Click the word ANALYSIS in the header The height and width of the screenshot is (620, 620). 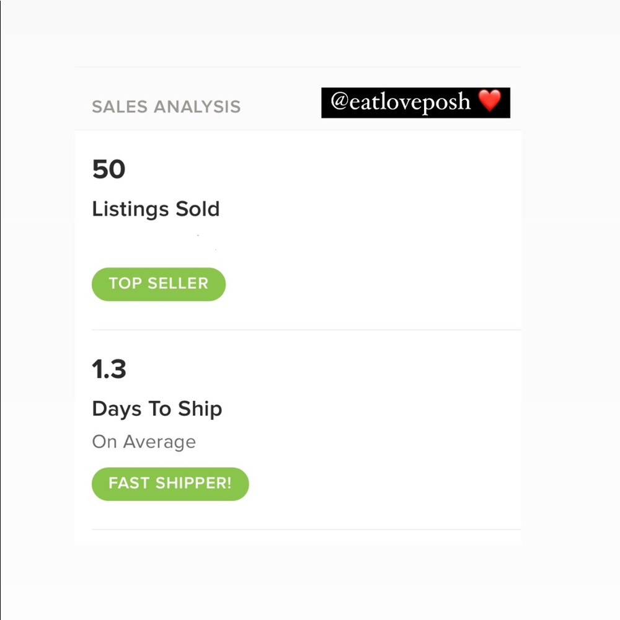click(197, 107)
